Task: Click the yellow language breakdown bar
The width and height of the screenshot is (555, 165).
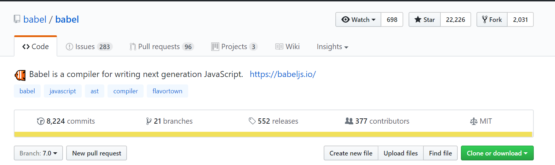Action: tap(273, 134)
